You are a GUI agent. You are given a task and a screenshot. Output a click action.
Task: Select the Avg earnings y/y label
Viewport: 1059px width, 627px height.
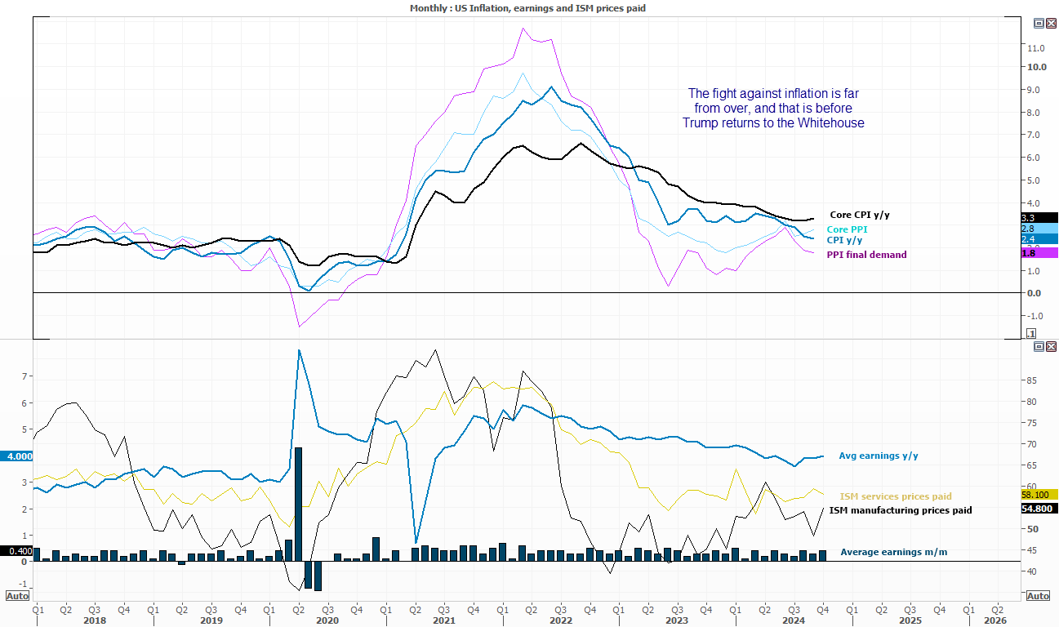pos(879,456)
